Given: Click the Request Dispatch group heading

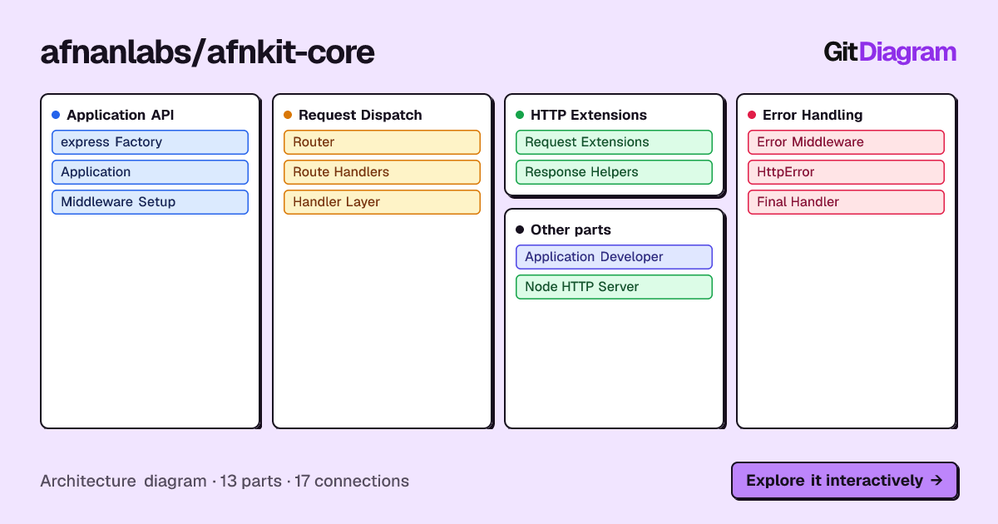Looking at the screenshot, I should (360, 115).
